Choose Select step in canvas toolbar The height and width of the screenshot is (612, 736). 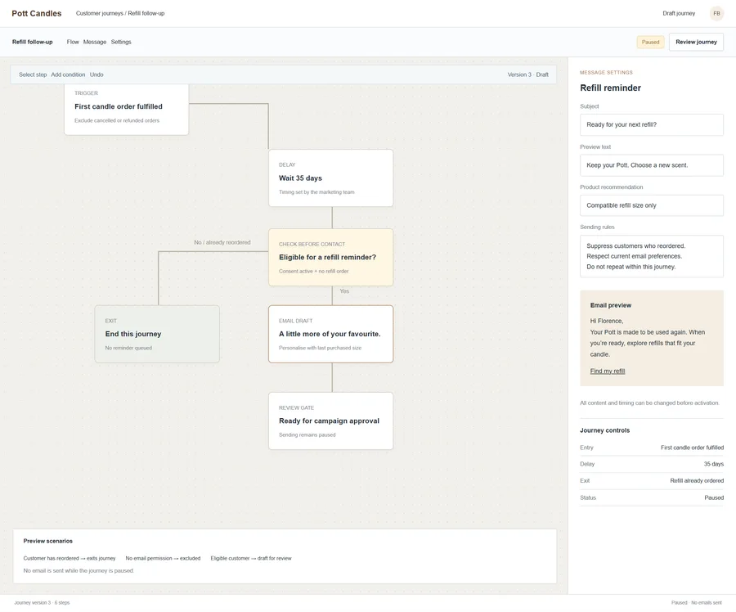tap(33, 74)
